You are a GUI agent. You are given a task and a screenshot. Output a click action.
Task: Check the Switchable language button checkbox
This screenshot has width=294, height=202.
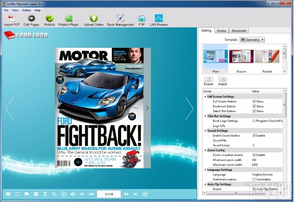click(x=254, y=179)
